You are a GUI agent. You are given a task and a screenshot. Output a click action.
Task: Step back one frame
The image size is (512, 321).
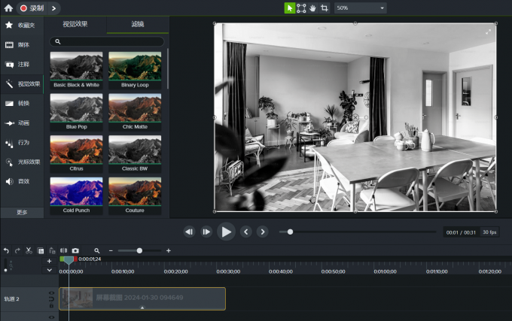[189, 232]
